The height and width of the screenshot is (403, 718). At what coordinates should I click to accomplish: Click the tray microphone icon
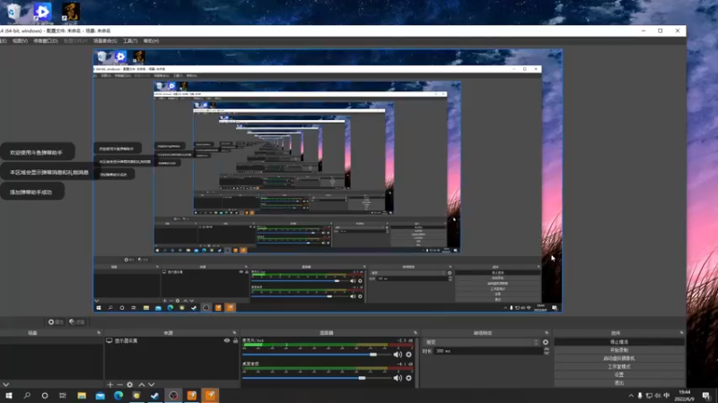point(640,395)
